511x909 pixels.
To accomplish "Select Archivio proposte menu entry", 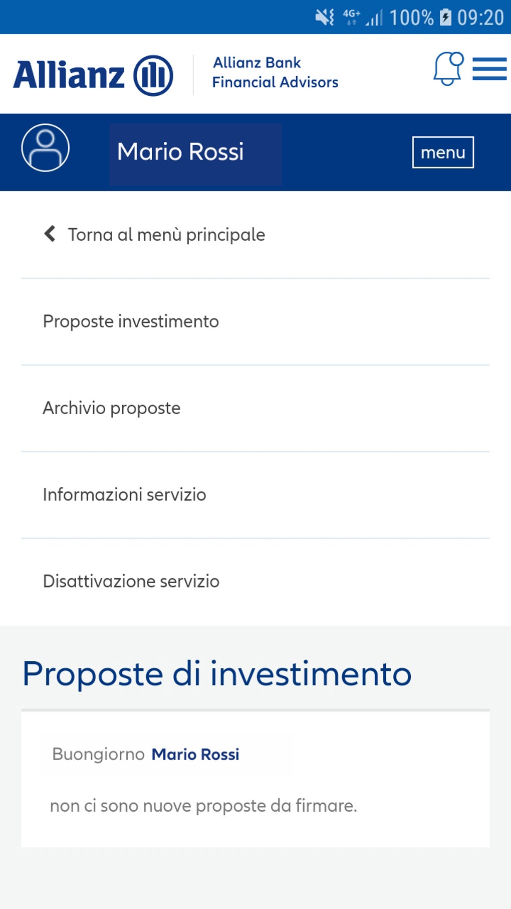I will click(x=112, y=408).
